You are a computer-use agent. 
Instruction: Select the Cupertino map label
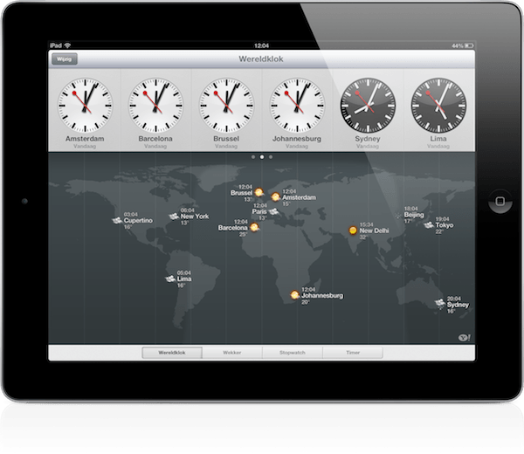(138, 221)
